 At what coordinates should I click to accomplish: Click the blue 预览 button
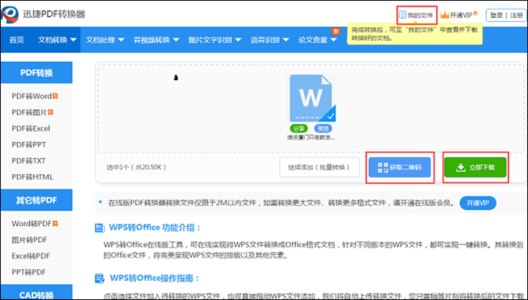pyautogui.click(x=323, y=128)
